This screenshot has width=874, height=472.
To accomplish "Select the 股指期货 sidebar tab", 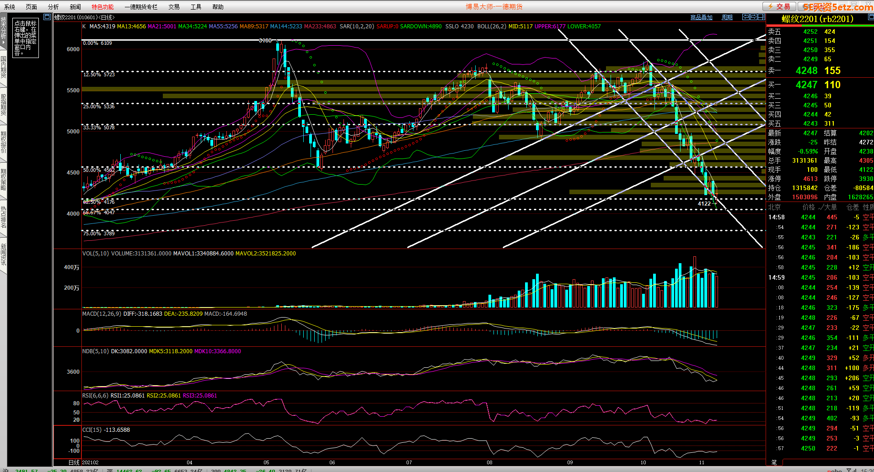I will [3, 105].
